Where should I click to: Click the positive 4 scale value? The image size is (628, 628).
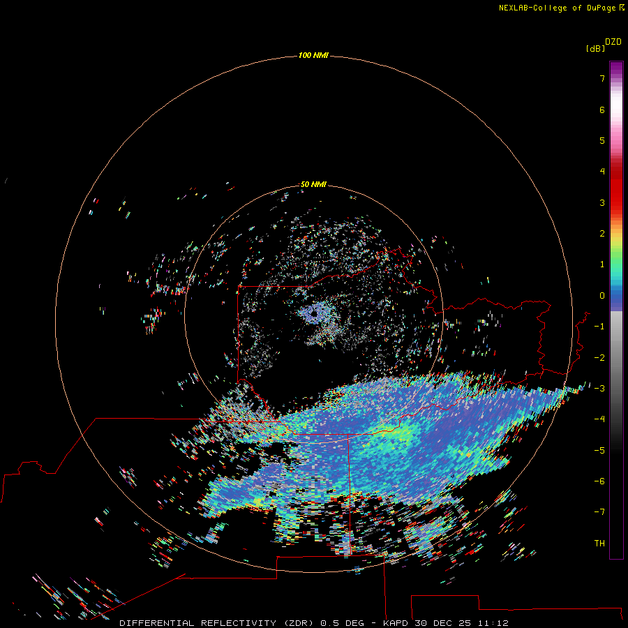pyautogui.click(x=602, y=172)
